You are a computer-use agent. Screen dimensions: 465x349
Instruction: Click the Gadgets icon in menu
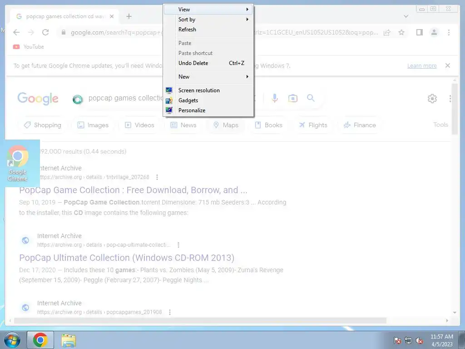tap(169, 100)
